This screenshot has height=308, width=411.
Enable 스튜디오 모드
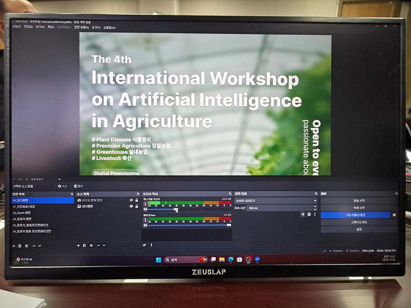359,222
